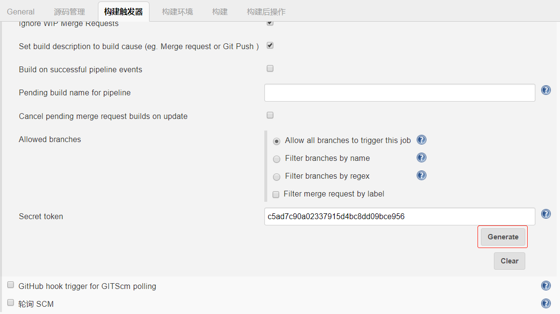Image resolution: width=560 pixels, height=314 pixels.
Task: Enable GitHub hook trigger for GITScm polling
Action: (x=11, y=285)
